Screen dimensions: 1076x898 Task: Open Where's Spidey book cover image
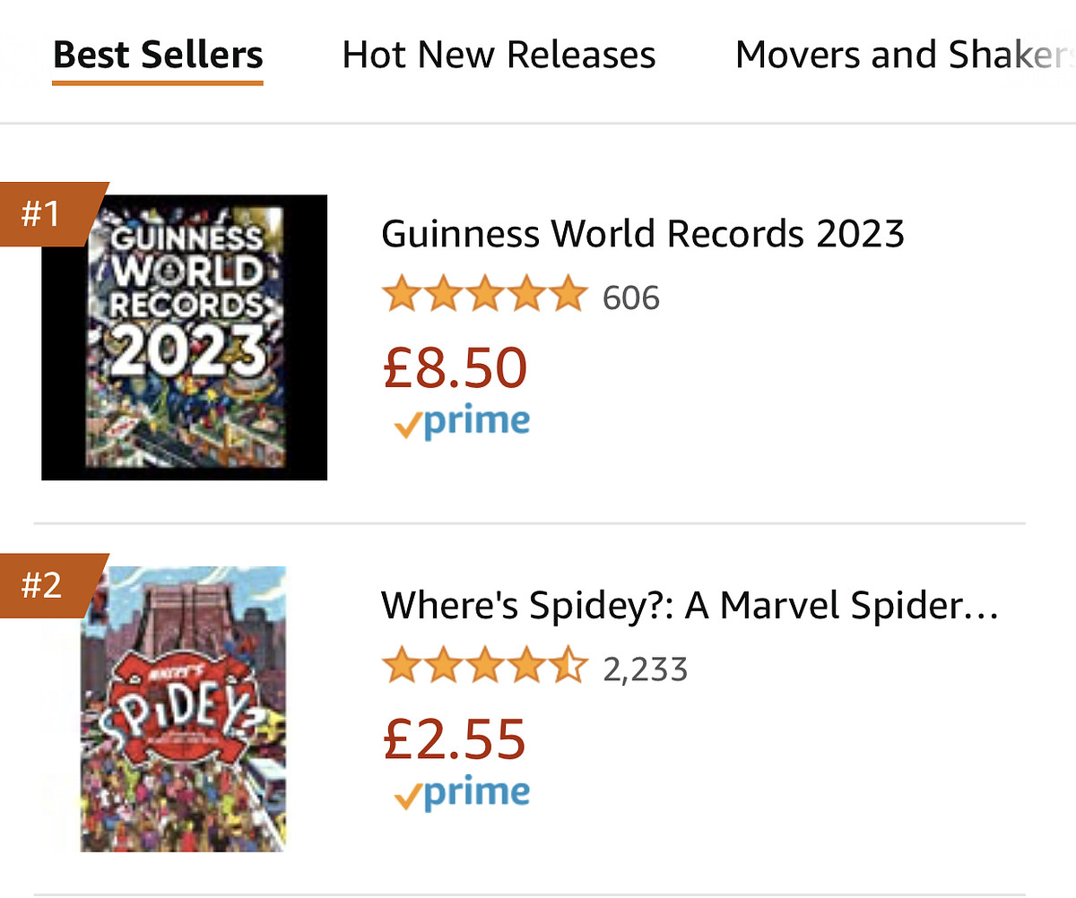tap(184, 708)
